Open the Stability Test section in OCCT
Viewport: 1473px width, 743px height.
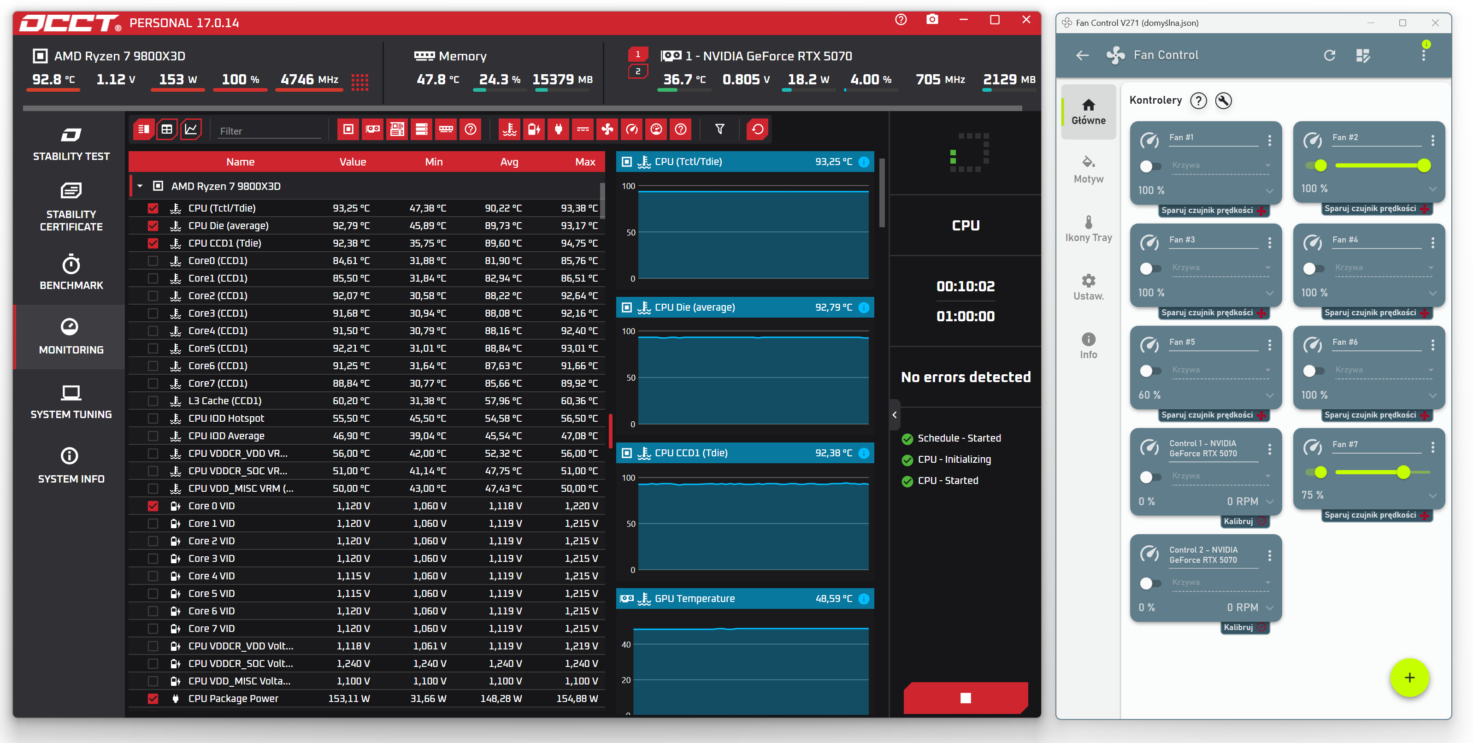tap(71, 144)
